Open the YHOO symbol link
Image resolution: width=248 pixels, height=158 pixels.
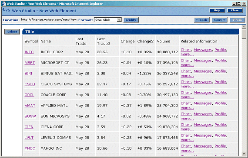click(30, 148)
